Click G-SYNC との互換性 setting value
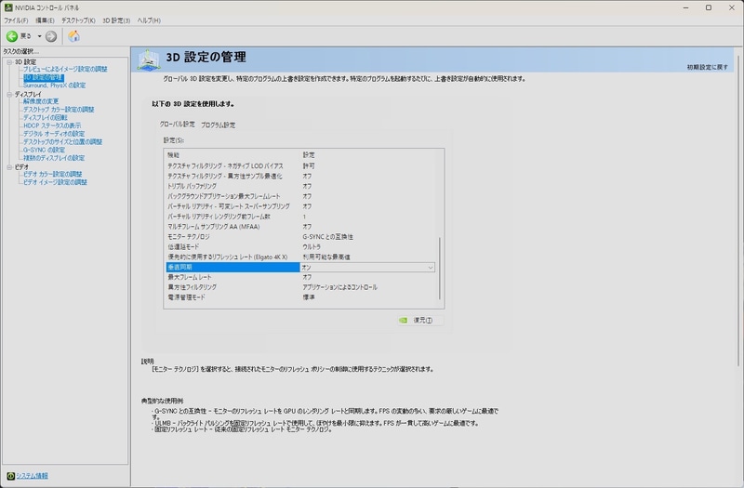 328,237
